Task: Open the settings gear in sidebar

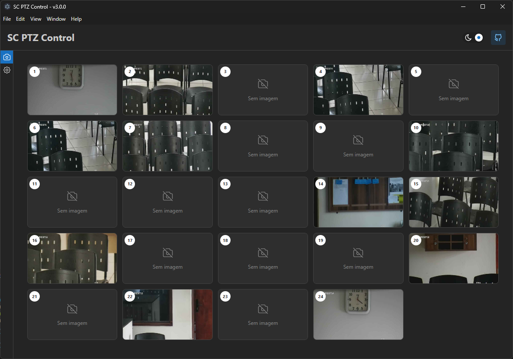Action: click(7, 70)
